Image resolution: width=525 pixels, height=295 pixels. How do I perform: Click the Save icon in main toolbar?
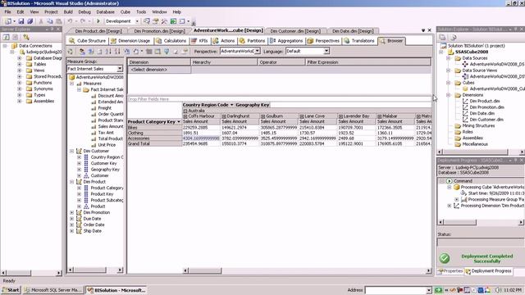21,21
